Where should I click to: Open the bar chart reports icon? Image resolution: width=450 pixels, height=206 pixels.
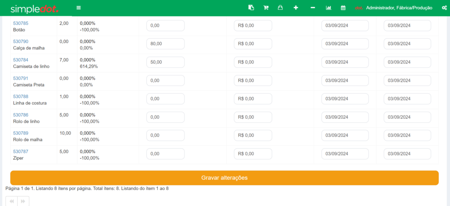pos(328,7)
